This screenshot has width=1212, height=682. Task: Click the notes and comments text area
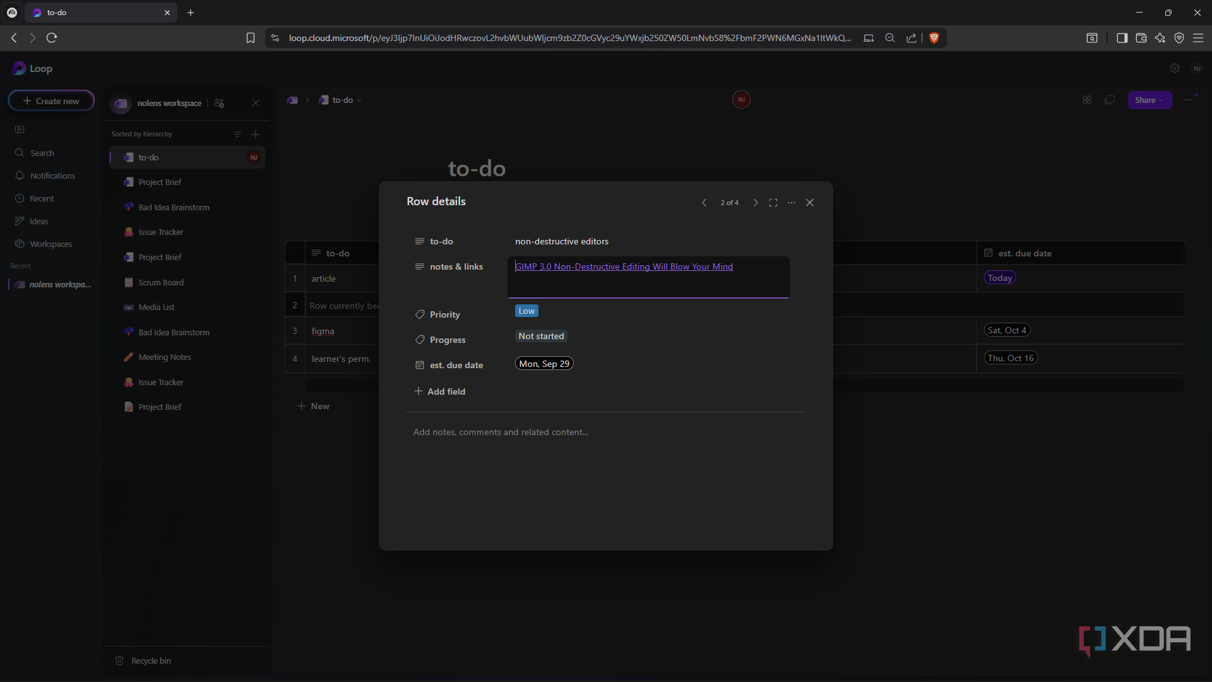click(501, 432)
